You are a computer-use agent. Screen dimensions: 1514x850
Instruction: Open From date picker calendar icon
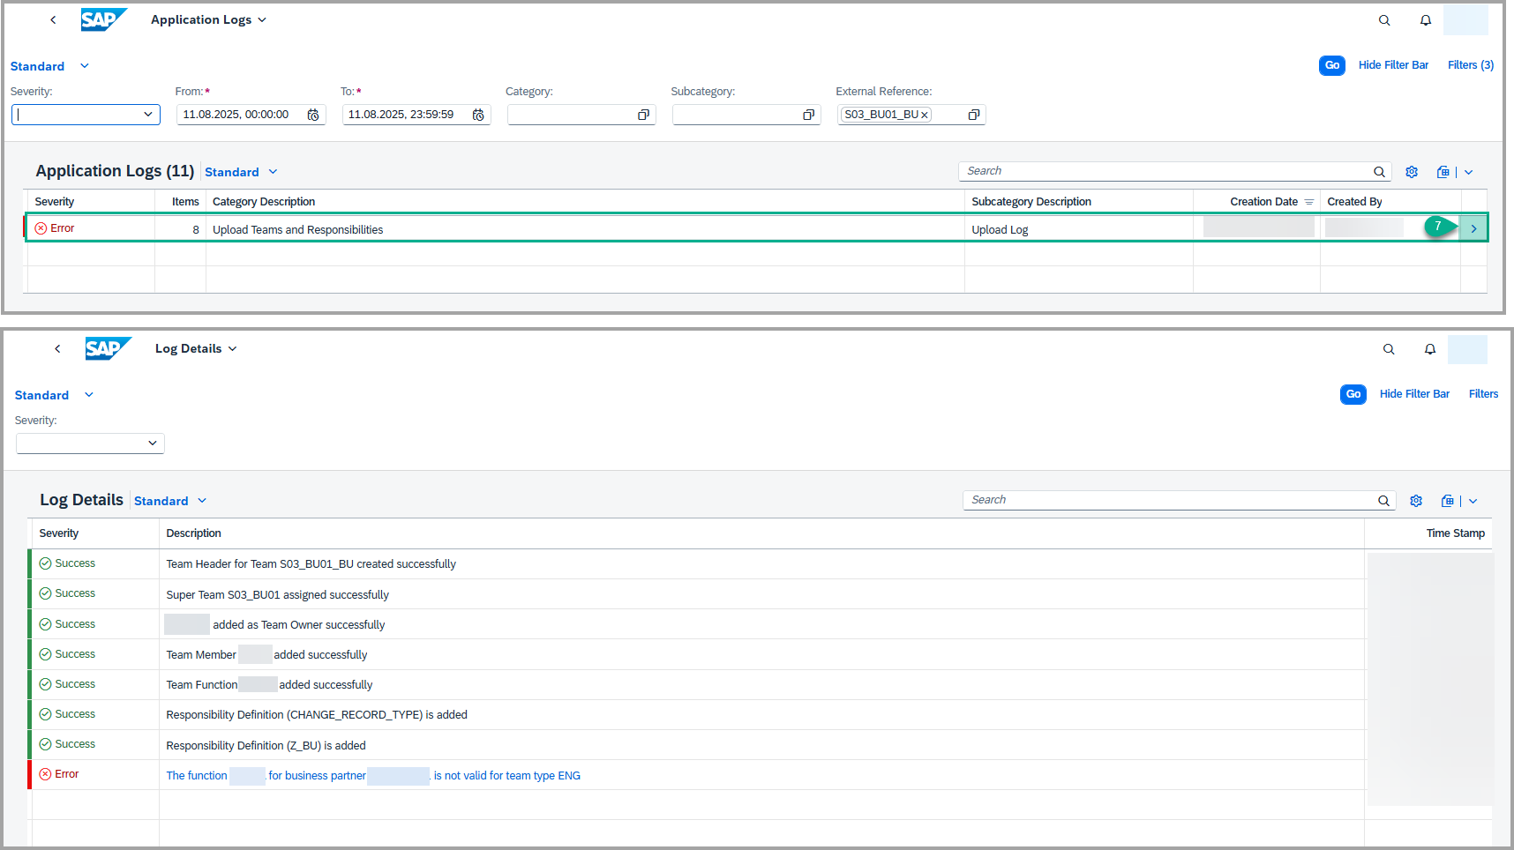(x=313, y=115)
